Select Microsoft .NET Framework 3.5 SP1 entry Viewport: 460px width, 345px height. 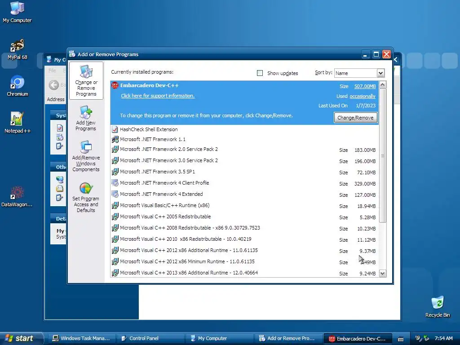click(244, 172)
